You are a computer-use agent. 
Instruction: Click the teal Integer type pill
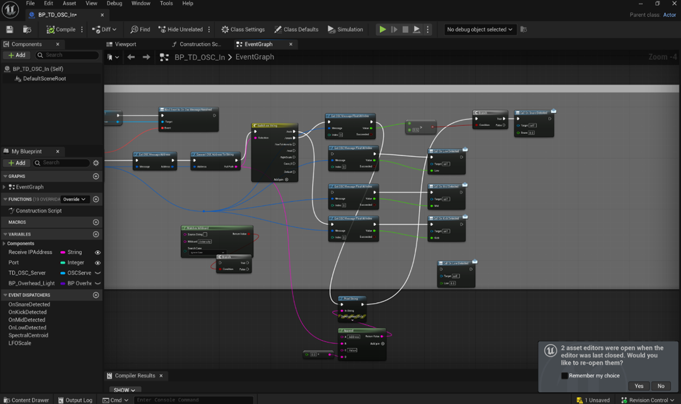62,263
